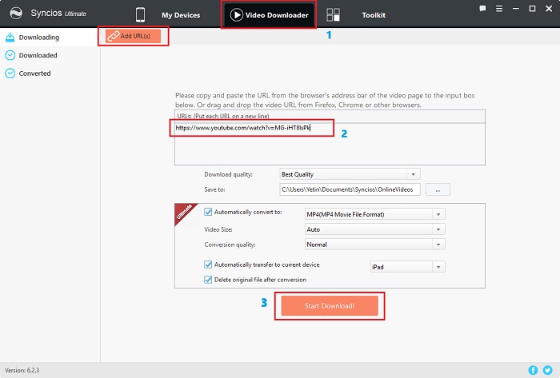Screen dimensions: 560x378
Task: Open the MP4 format dropdown
Action: [x=375, y=214]
